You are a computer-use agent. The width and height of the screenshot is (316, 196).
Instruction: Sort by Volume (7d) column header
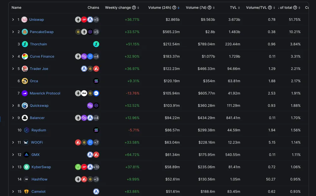click(x=196, y=8)
